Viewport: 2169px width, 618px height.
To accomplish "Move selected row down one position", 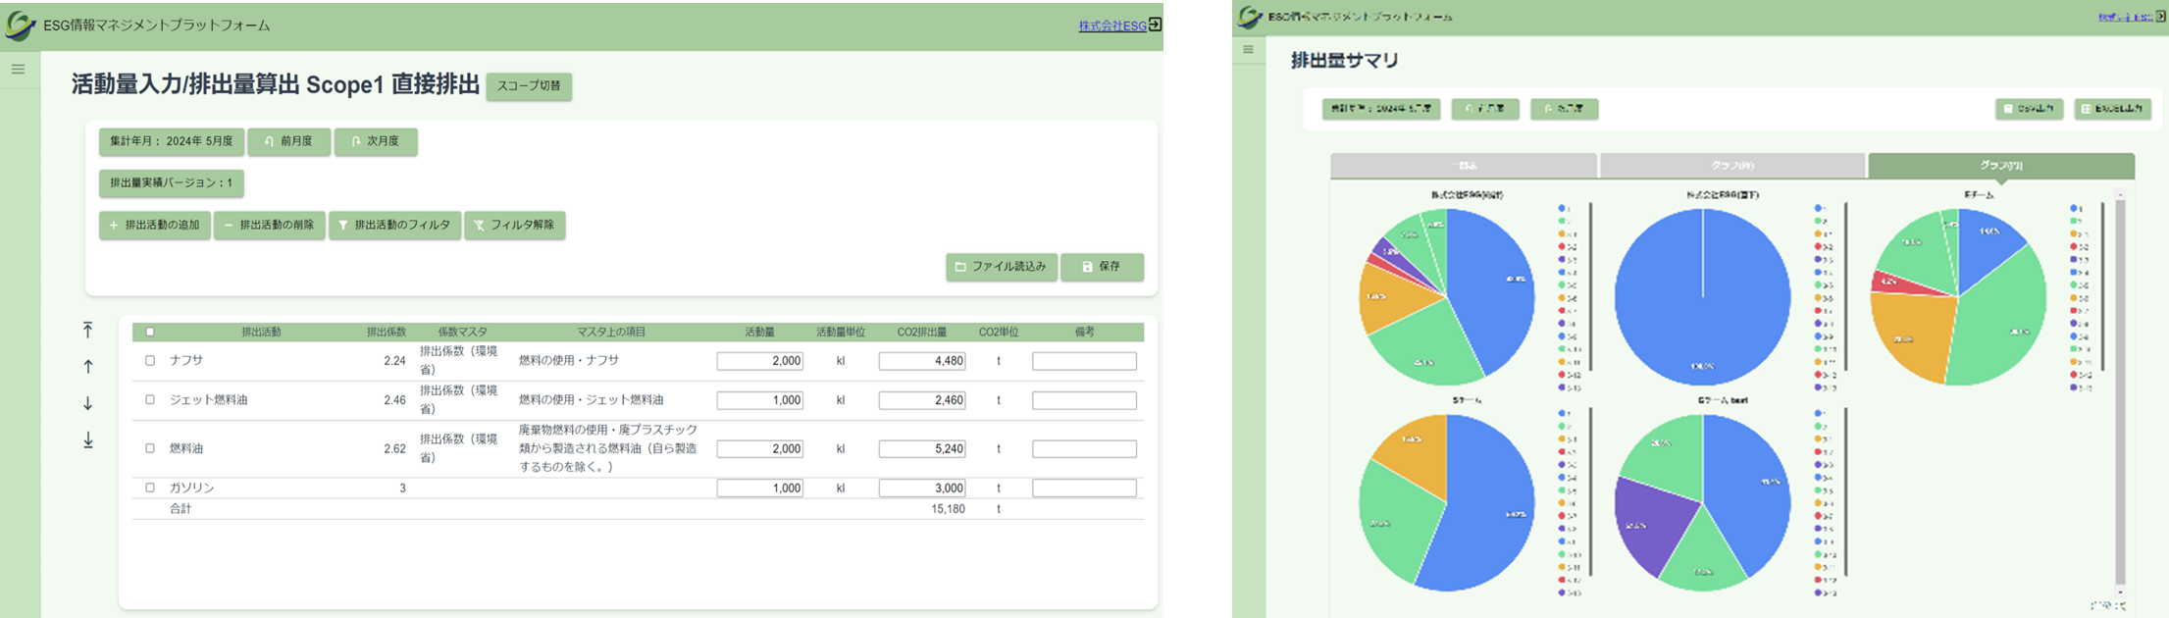I will click(88, 403).
